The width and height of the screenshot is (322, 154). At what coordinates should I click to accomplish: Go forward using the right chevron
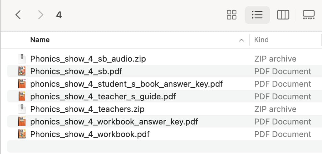click(x=41, y=15)
